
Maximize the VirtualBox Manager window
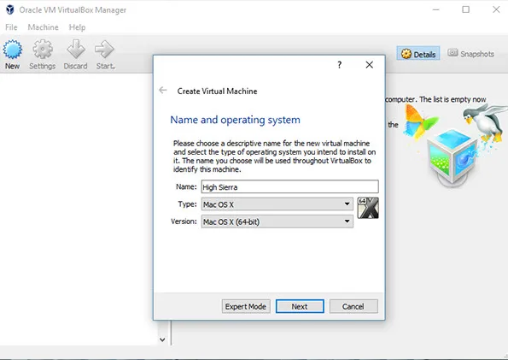[466, 9]
